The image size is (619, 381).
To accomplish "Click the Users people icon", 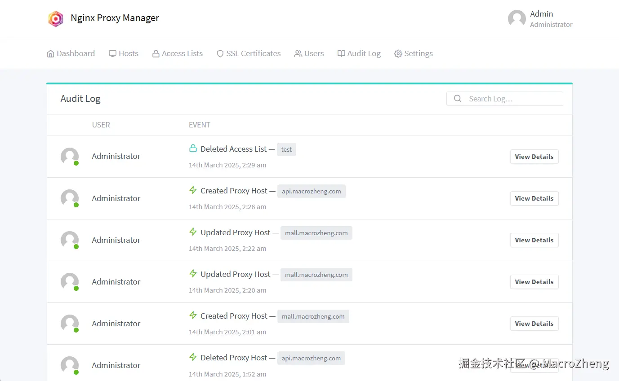I will tap(298, 54).
